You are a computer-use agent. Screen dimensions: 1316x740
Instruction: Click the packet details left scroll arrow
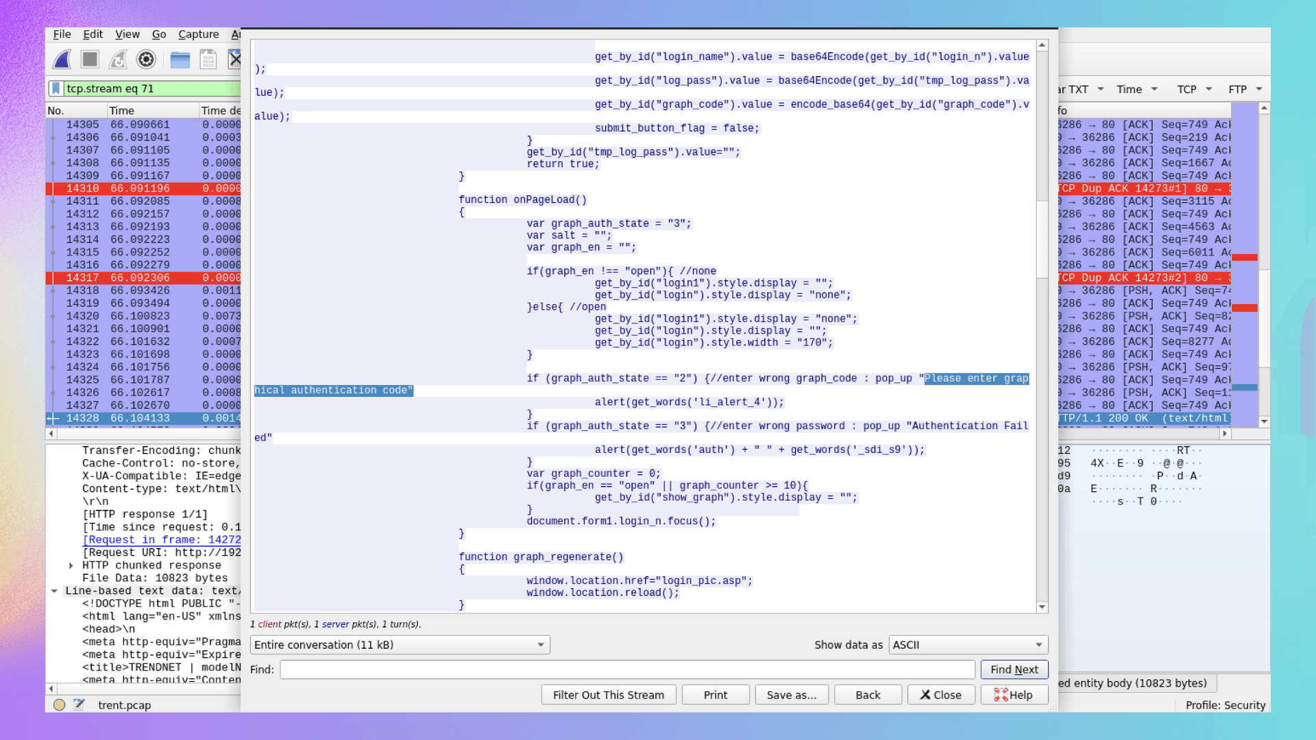click(51, 689)
